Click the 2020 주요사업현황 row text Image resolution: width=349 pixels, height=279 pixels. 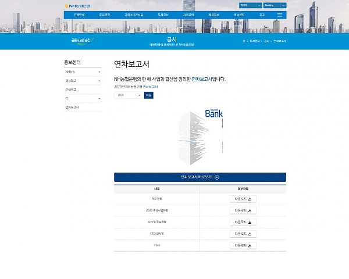[157, 210]
